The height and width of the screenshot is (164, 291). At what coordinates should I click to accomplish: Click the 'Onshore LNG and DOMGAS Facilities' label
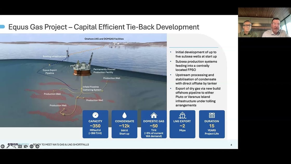[x=104, y=39]
